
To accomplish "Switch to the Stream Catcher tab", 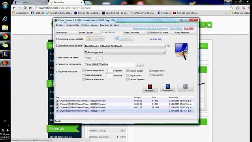I will 89,33.
